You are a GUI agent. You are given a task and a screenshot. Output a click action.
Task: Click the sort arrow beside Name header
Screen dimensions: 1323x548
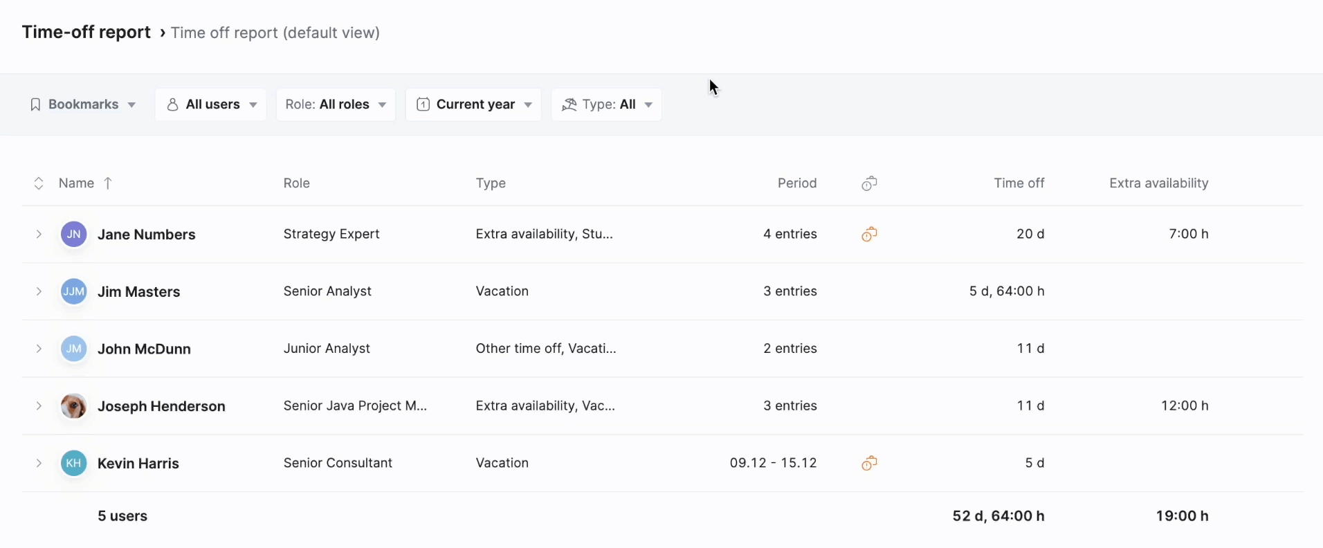click(x=108, y=183)
